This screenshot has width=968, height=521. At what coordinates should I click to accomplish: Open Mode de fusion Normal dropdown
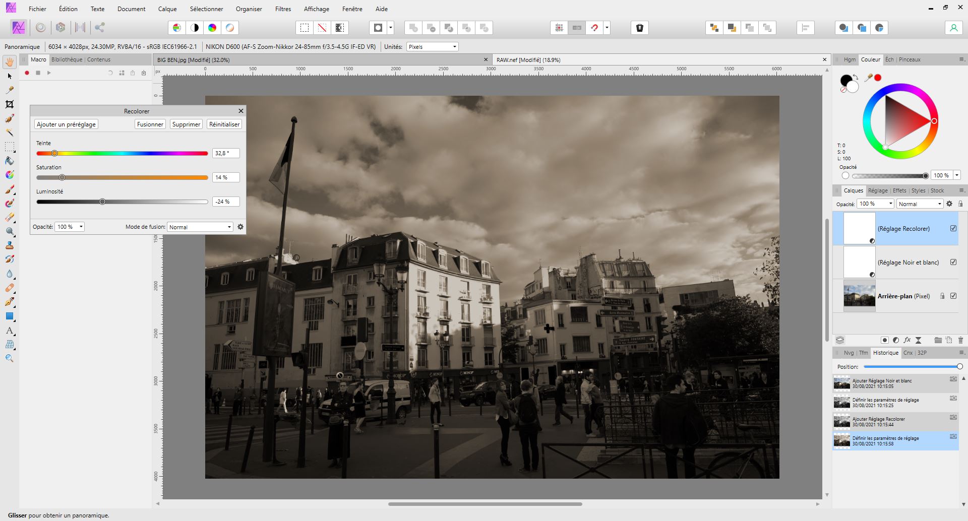click(200, 227)
